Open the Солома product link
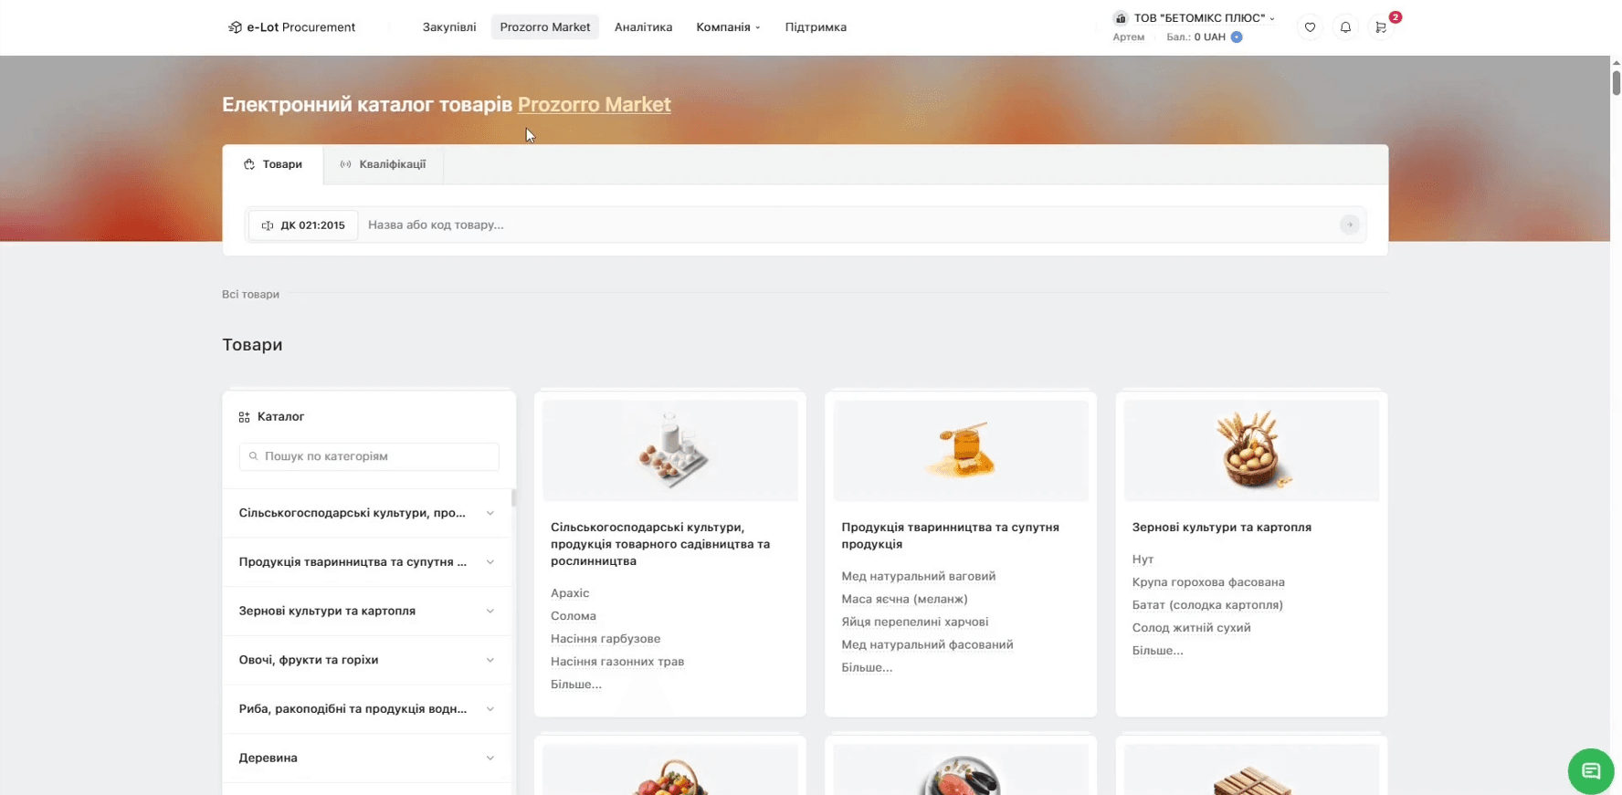The height and width of the screenshot is (795, 1622). [574, 616]
